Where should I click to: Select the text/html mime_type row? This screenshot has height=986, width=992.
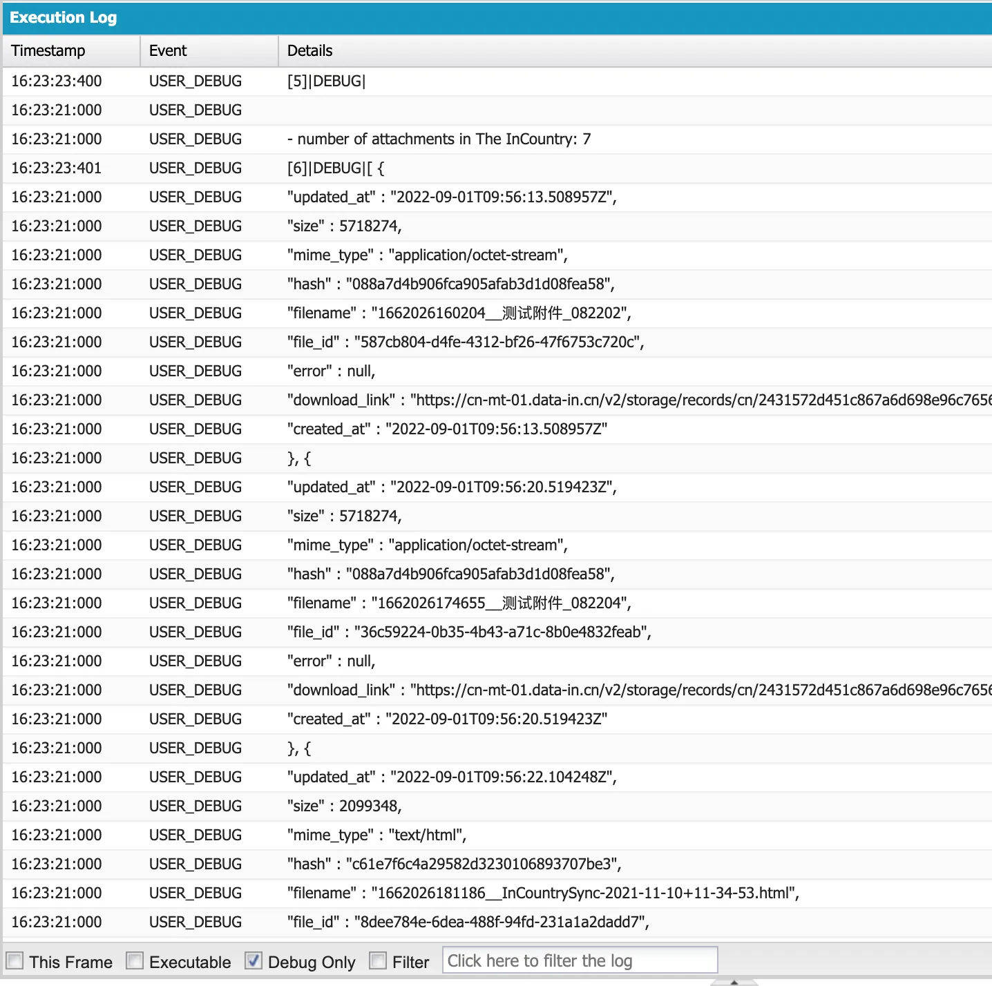tap(376, 835)
